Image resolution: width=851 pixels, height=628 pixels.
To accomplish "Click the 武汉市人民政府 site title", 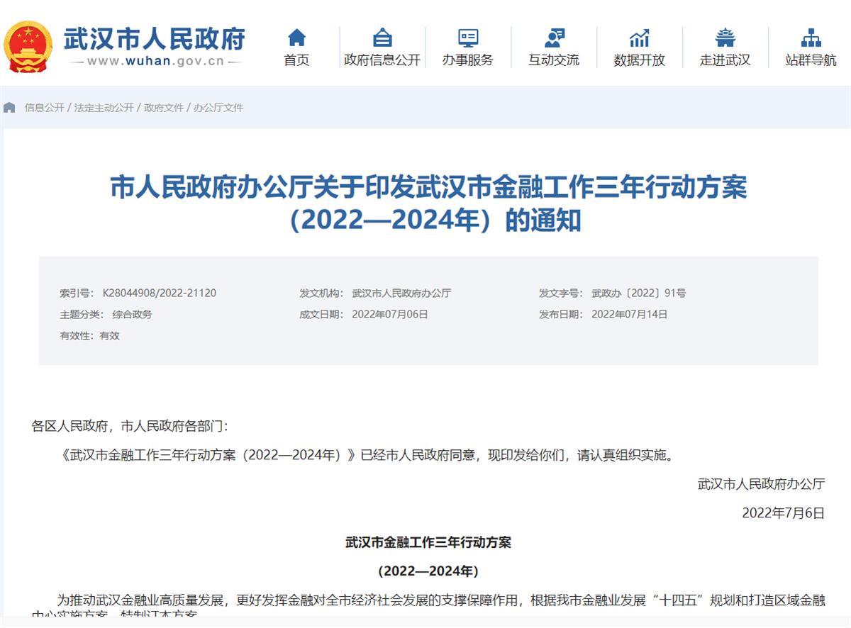I will [x=155, y=38].
